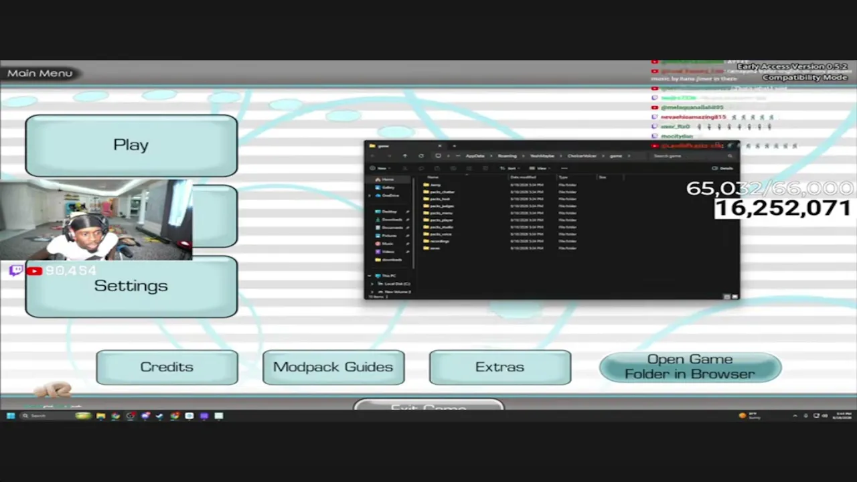
Task: Refresh the game folder in Explorer
Action: (421, 156)
